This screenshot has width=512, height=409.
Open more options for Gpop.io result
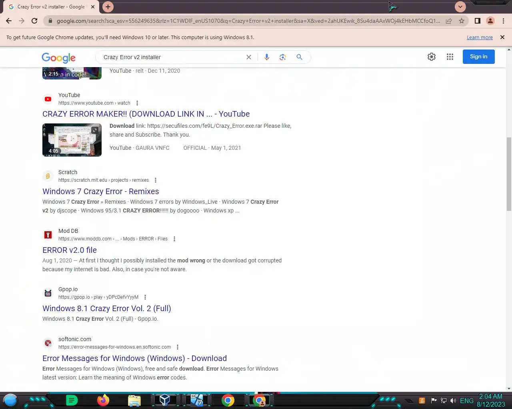click(x=145, y=297)
